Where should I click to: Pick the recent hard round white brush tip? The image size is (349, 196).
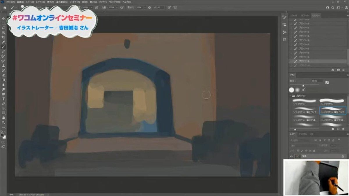coord(291,90)
